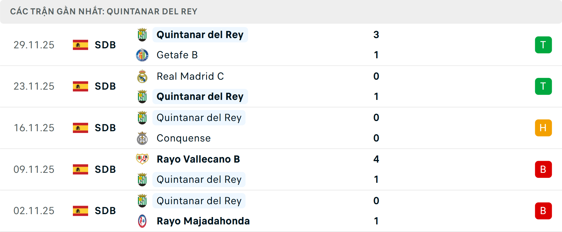Select Quintanar del Rey in 23.11.25 match
The width and height of the screenshot is (562, 232).
pyautogui.click(x=200, y=97)
